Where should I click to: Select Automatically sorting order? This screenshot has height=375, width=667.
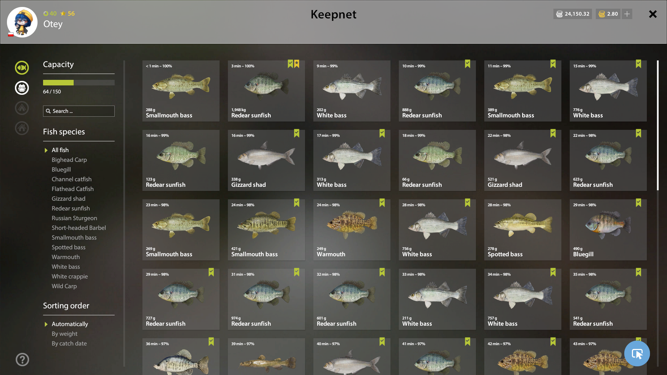coord(70,324)
